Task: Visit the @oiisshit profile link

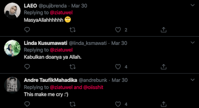Action: pos(93,87)
